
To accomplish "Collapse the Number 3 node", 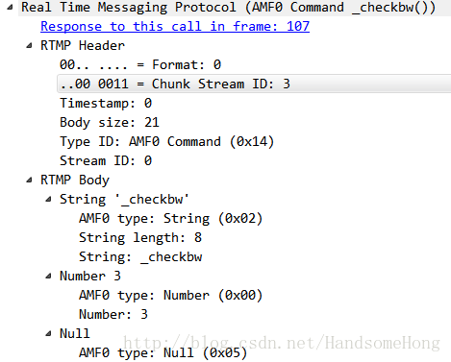I will (x=48, y=276).
